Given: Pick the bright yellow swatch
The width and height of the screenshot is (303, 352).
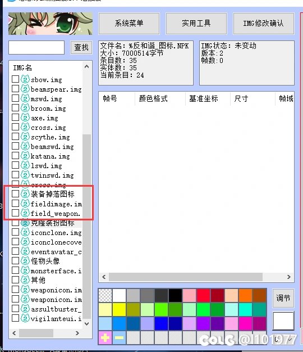Looking at the screenshot, I should (119, 309).
